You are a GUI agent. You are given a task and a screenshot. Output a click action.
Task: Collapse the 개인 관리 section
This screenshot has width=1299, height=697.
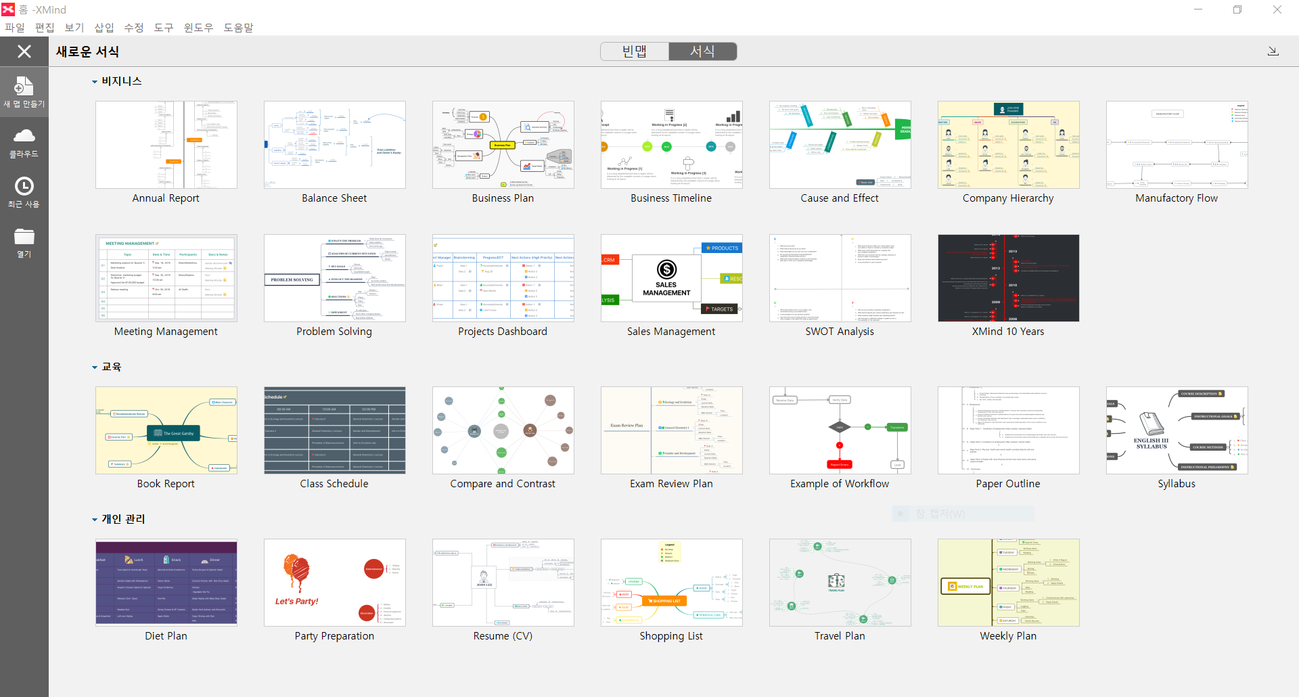click(95, 520)
